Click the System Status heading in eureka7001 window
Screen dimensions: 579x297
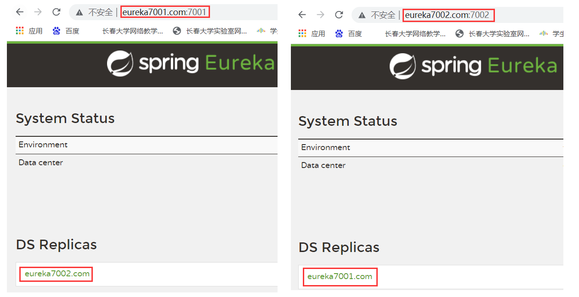65,118
